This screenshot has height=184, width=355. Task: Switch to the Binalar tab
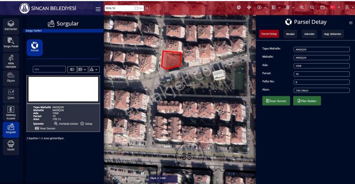pos(290,34)
